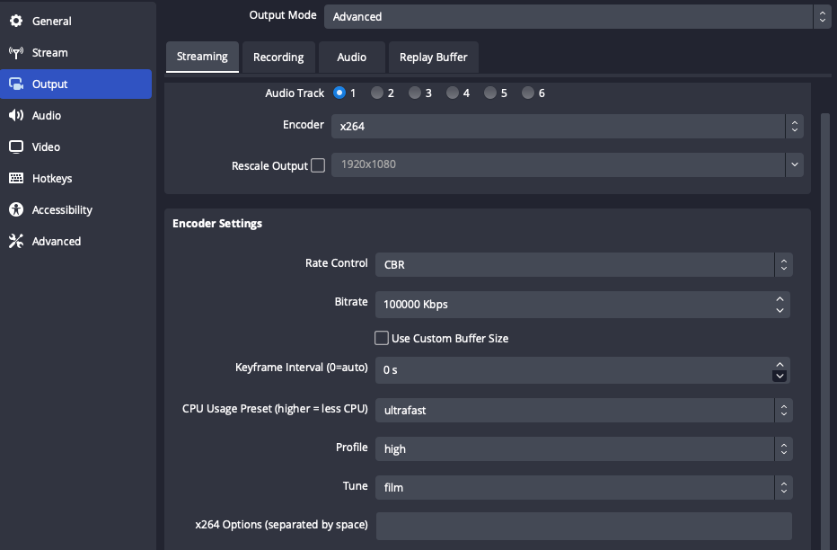Expand the Encoder x264 dropdown
The image size is (837, 550).
(567, 127)
